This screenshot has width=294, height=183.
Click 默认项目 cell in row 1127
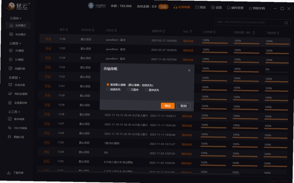pos(85,124)
